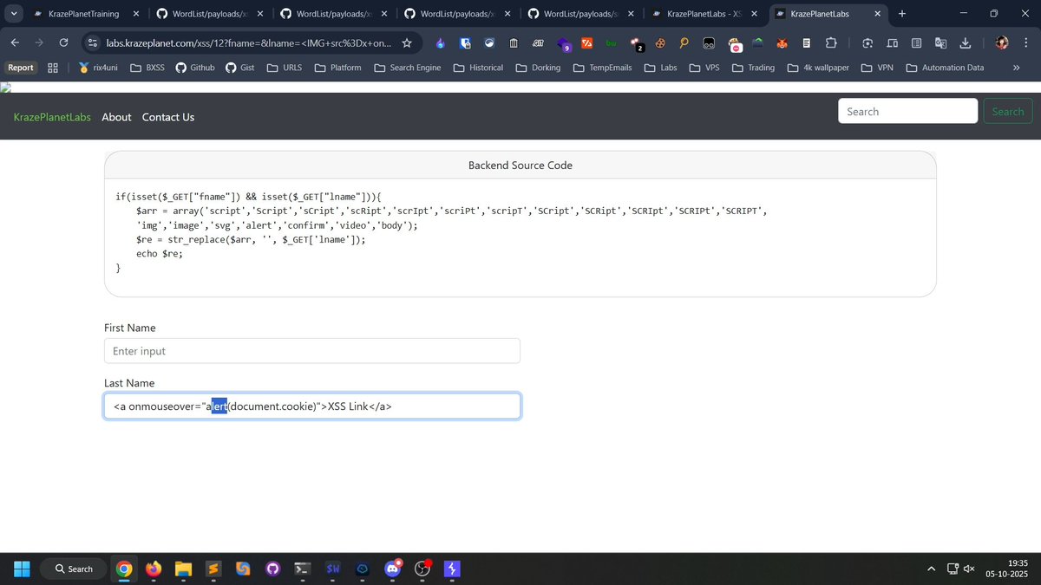This screenshot has width=1041, height=585.
Task: Open the terminal from the taskbar
Action: 303,569
